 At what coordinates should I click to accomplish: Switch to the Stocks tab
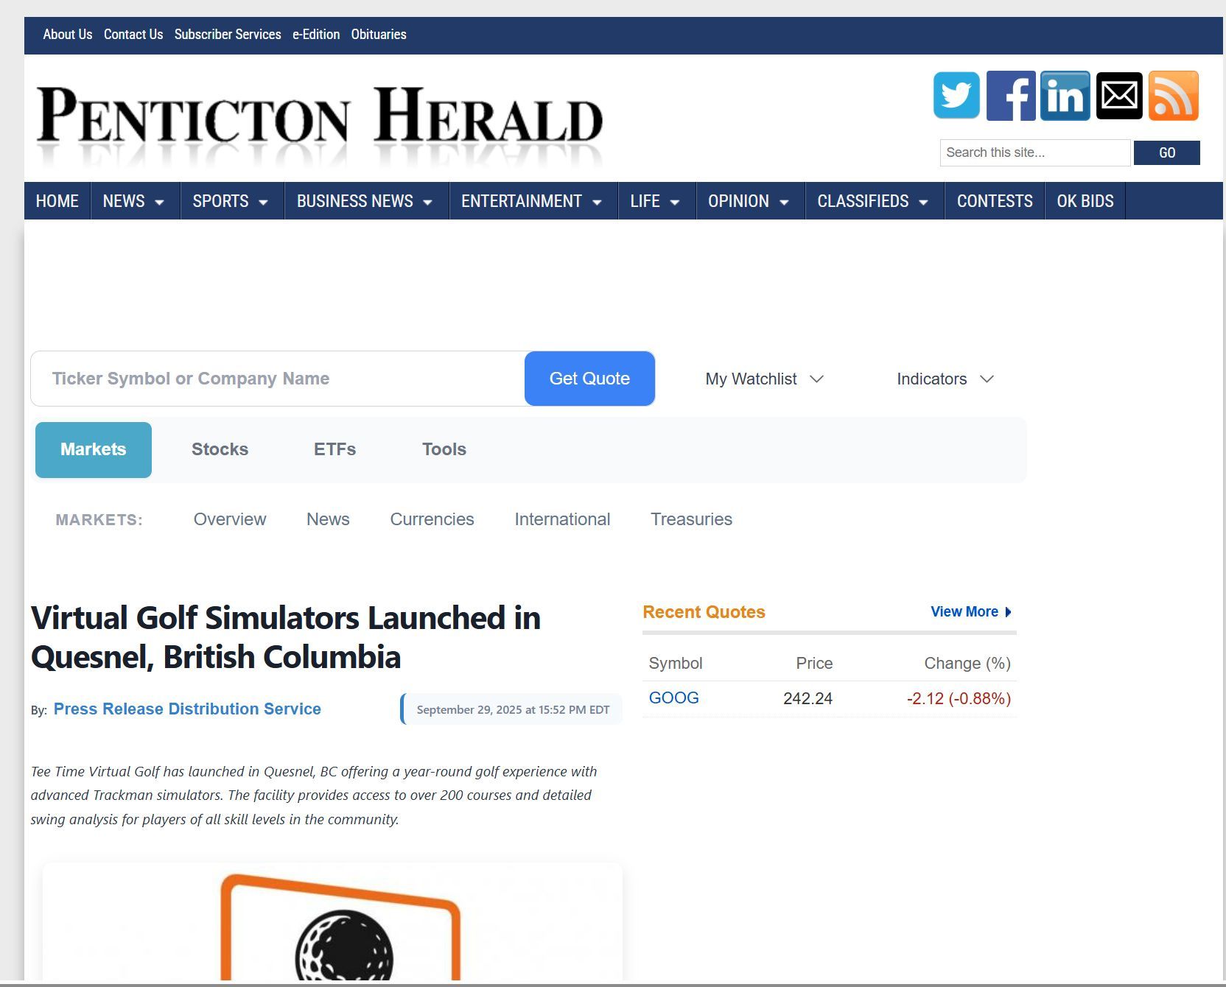220,449
